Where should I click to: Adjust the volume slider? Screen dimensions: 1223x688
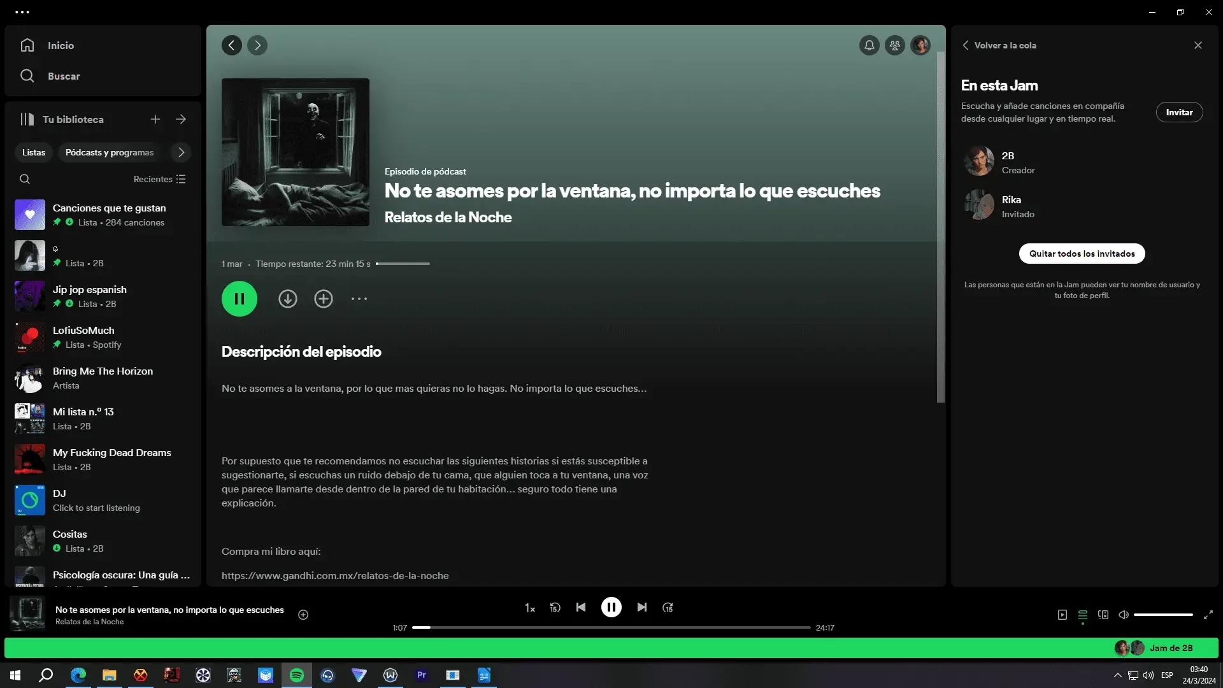1163,615
